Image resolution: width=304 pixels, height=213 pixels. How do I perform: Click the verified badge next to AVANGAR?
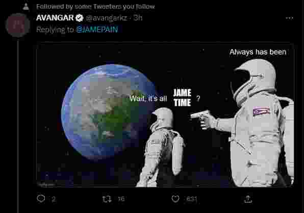pyautogui.click(x=79, y=18)
